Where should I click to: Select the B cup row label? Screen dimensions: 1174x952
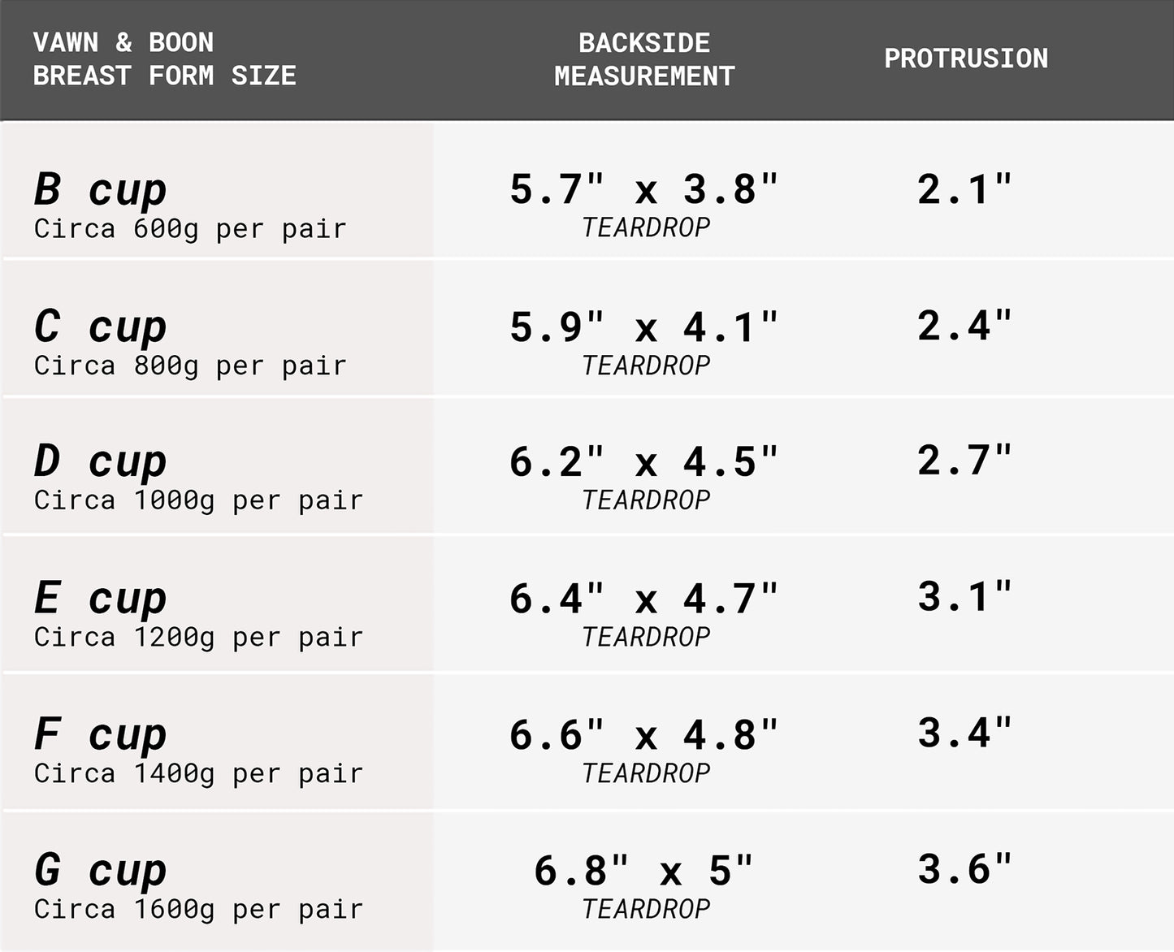click(x=100, y=189)
